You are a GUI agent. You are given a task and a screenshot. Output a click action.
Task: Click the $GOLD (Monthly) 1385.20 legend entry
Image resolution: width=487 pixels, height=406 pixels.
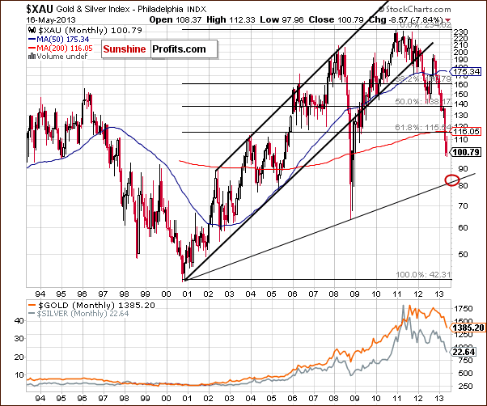coord(96,306)
